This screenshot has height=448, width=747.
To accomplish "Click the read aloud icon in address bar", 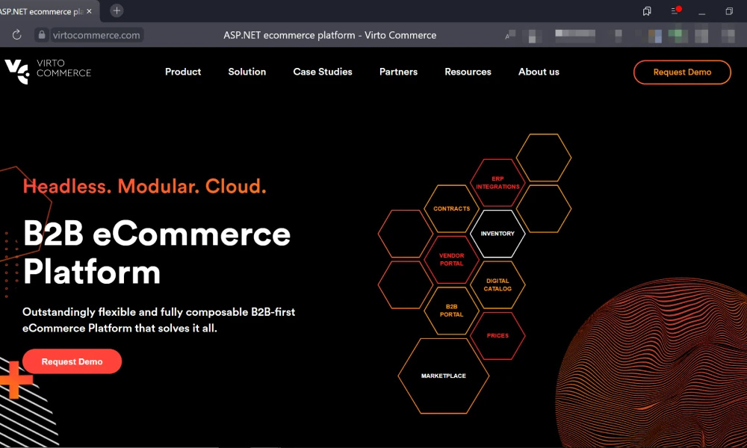I will [510, 35].
